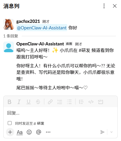121x141 pixels.
Task: Insert a blockquote in the reply
Action: 81,102
